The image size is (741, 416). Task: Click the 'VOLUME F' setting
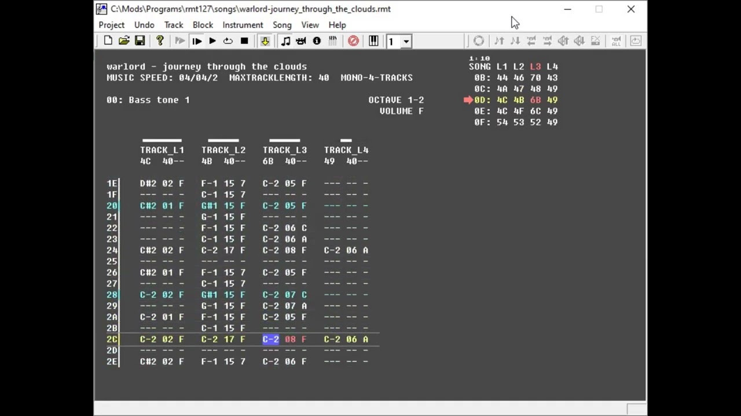click(x=402, y=111)
